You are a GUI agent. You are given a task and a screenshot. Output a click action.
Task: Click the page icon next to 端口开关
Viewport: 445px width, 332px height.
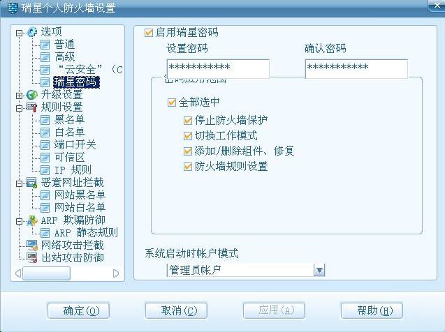coord(45,145)
